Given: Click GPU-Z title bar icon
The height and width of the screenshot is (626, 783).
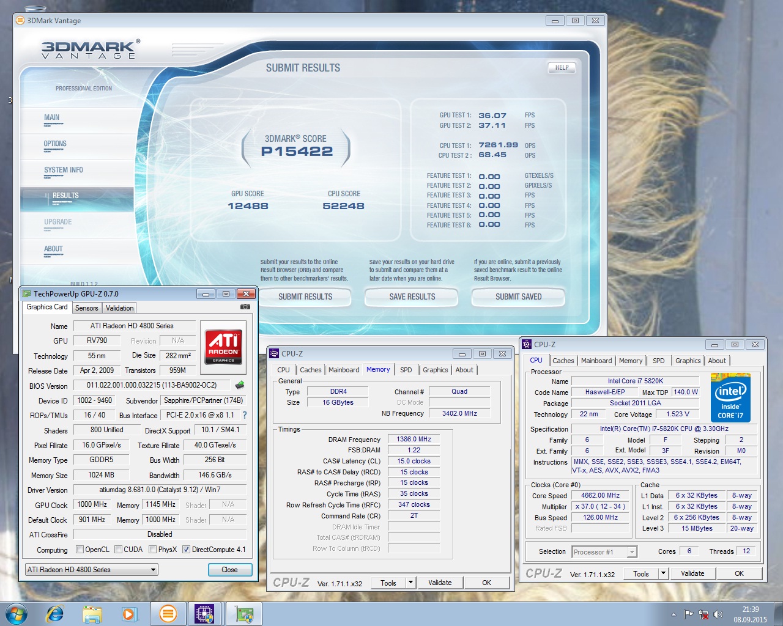Looking at the screenshot, I should [27, 293].
